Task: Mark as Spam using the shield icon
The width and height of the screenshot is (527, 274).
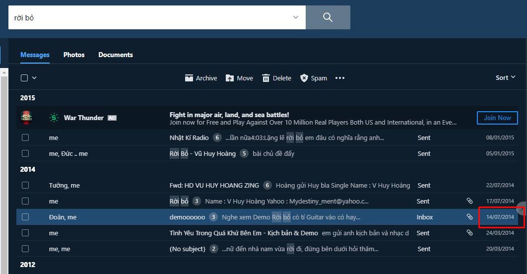Action: click(304, 78)
